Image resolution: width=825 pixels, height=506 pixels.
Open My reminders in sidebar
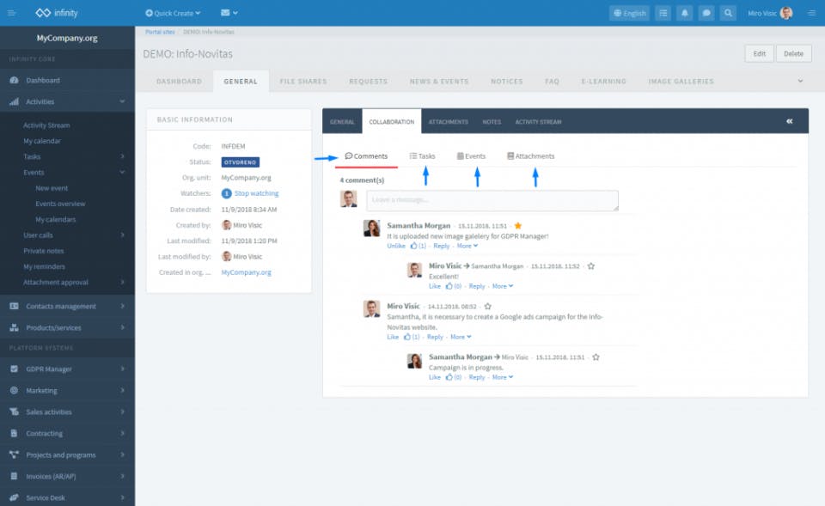[44, 266]
